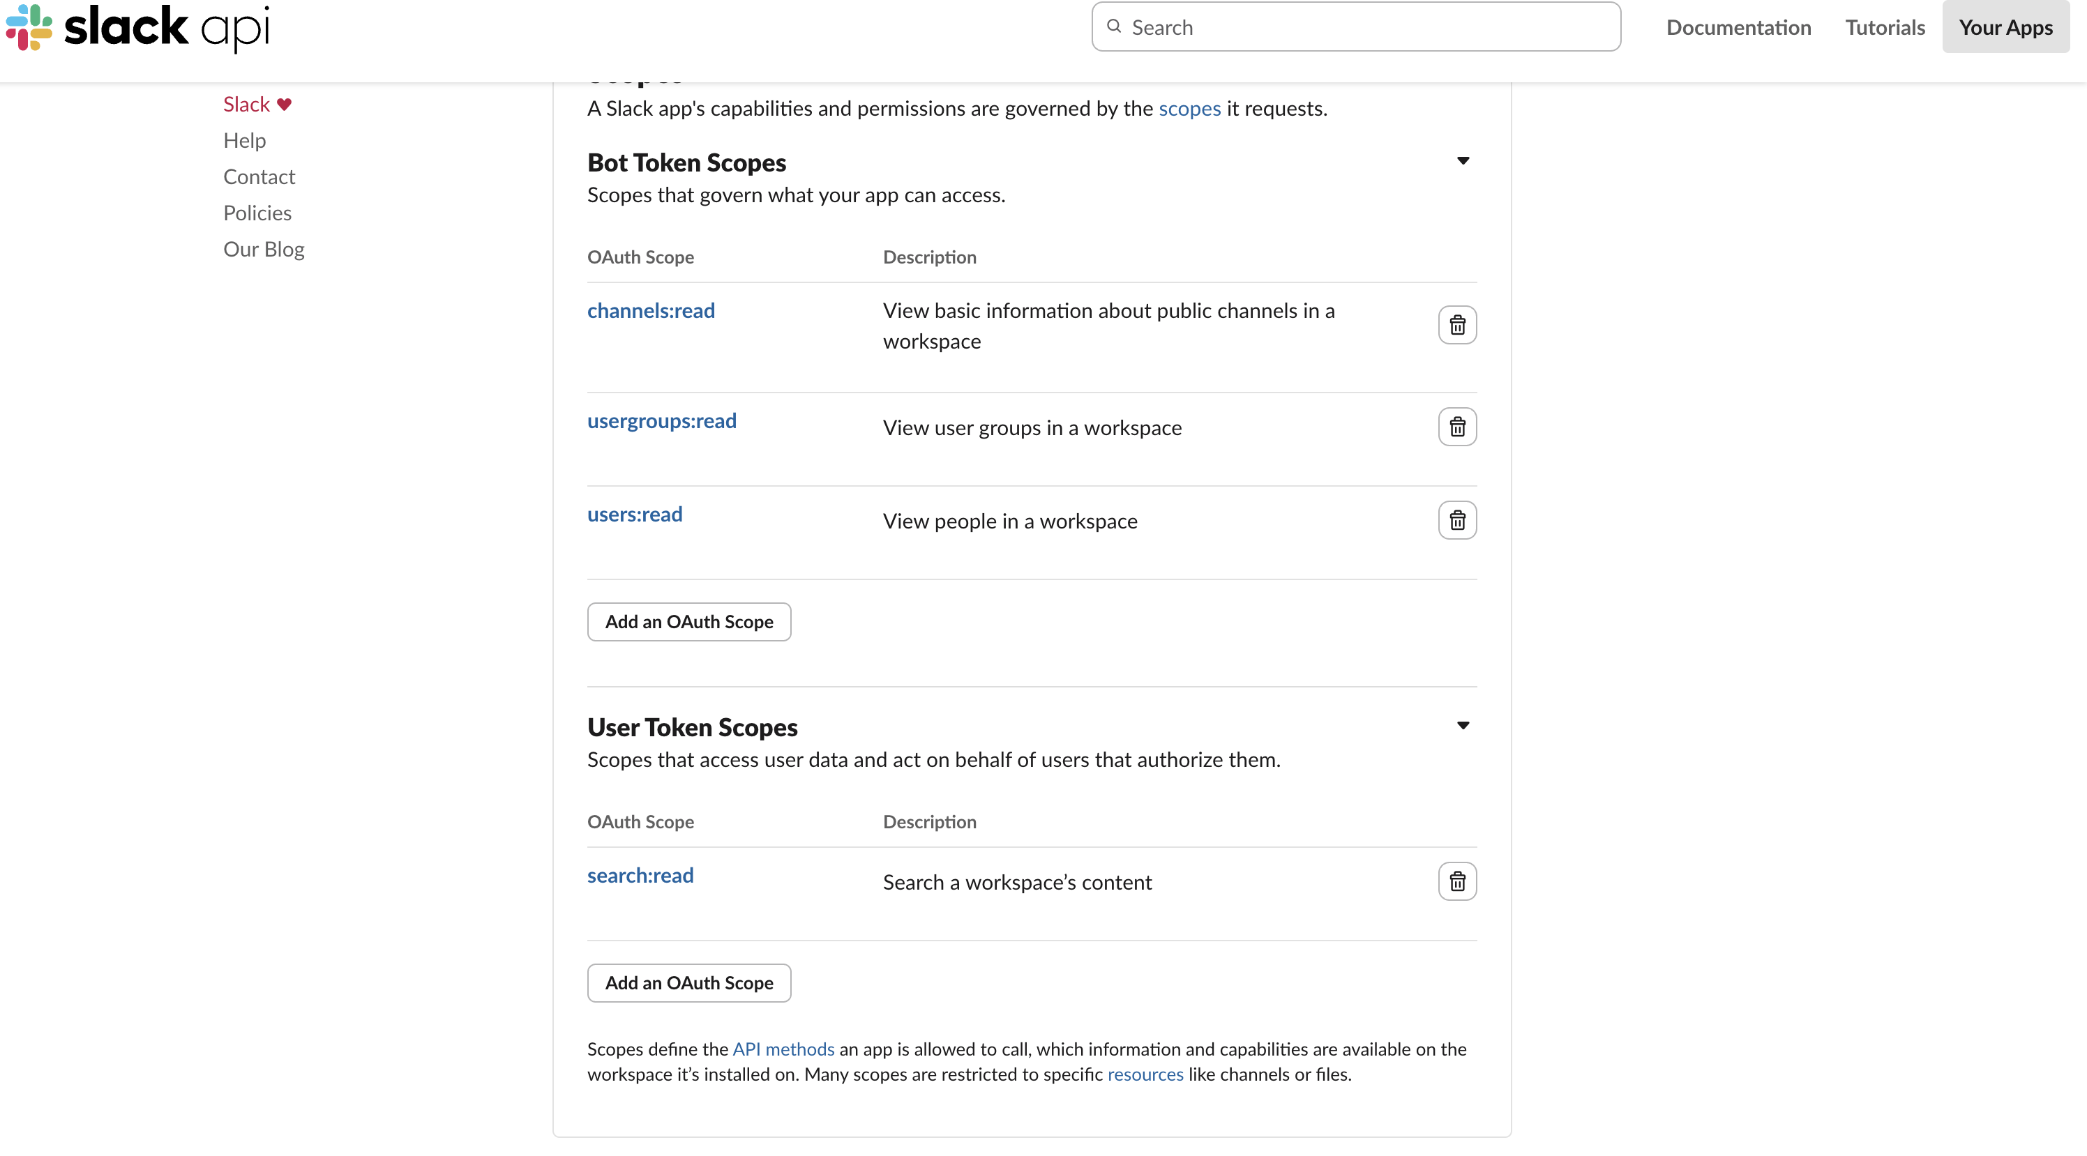Image resolution: width=2087 pixels, height=1156 pixels.
Task: Open the usergroups:read scope link
Action: pyautogui.click(x=661, y=421)
